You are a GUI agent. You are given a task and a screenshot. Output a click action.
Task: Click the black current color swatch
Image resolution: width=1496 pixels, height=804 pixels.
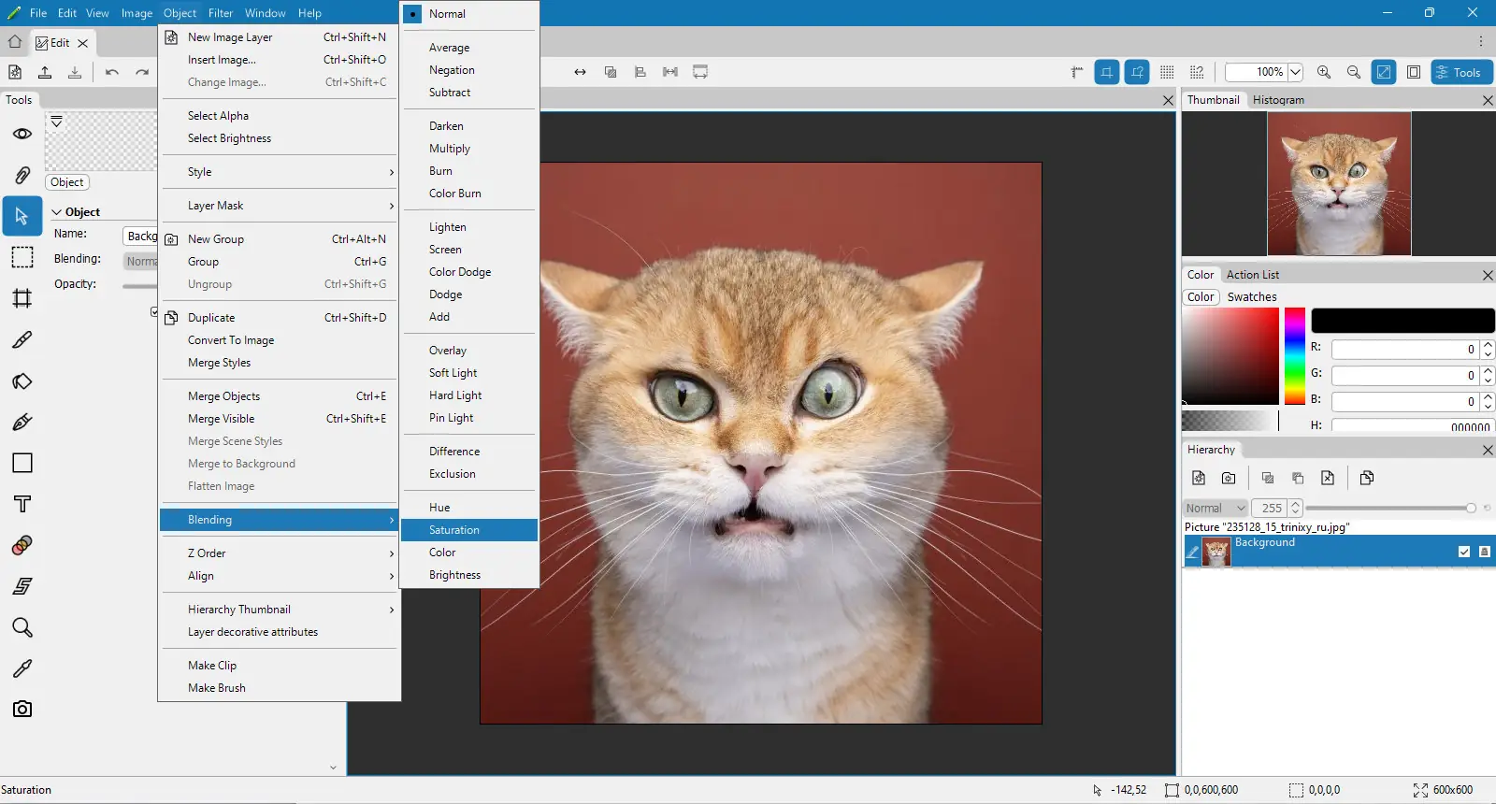(1402, 321)
